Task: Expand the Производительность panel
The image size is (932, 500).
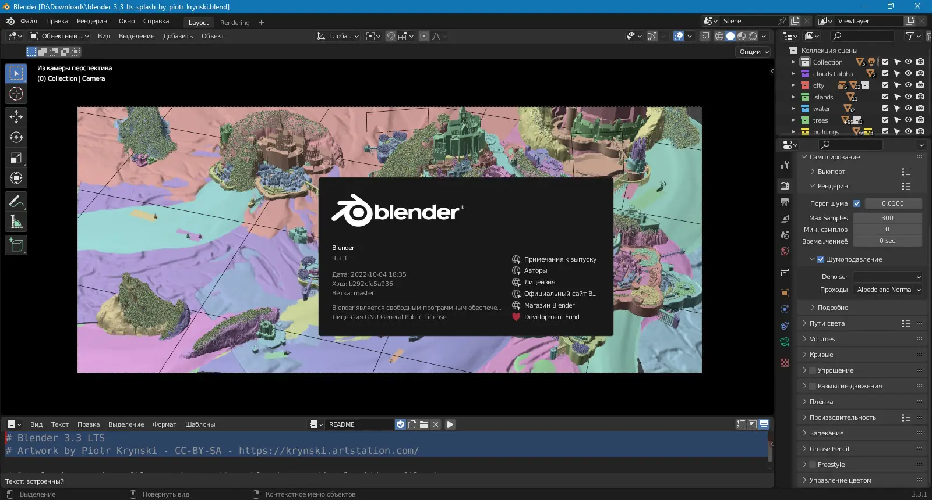Action: [842, 417]
